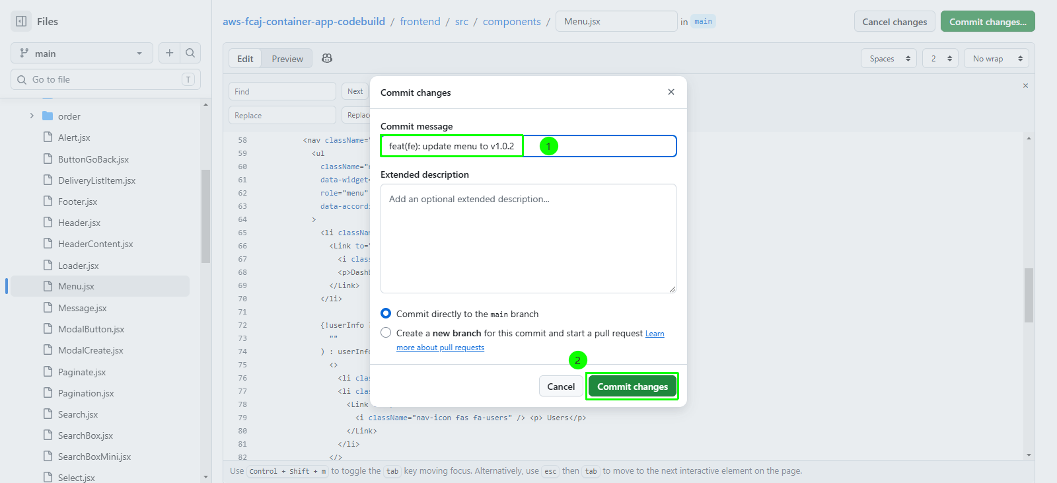Open ButtonGoBack.jsx in the file tree
Viewport: 1057px width, 483px height.
tap(93, 159)
